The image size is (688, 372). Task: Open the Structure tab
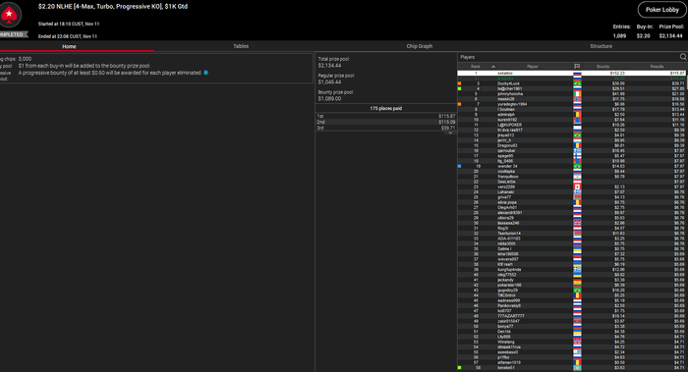601,46
